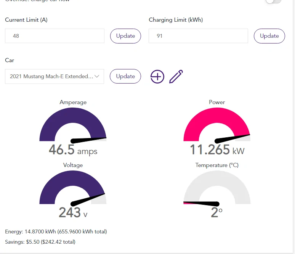Open the 2021 Mustang Mach-E car dropdown
295x254 pixels.
55,76
